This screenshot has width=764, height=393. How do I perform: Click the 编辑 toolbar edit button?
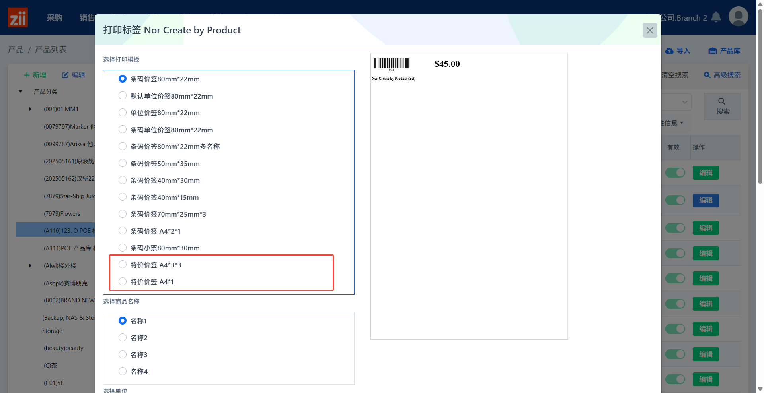tap(74, 75)
